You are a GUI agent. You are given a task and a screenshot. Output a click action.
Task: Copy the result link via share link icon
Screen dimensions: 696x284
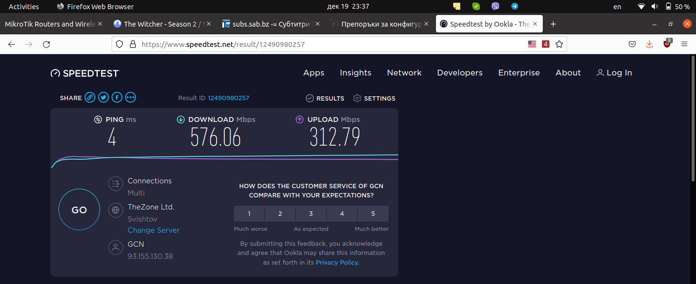[90, 98]
